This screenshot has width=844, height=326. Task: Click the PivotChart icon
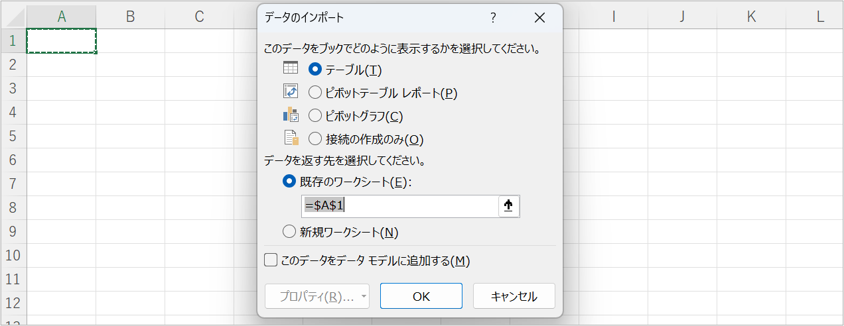[291, 115]
